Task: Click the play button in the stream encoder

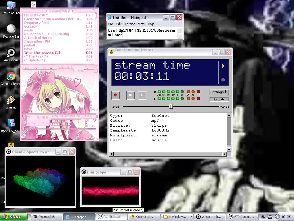Action: (x=142, y=95)
